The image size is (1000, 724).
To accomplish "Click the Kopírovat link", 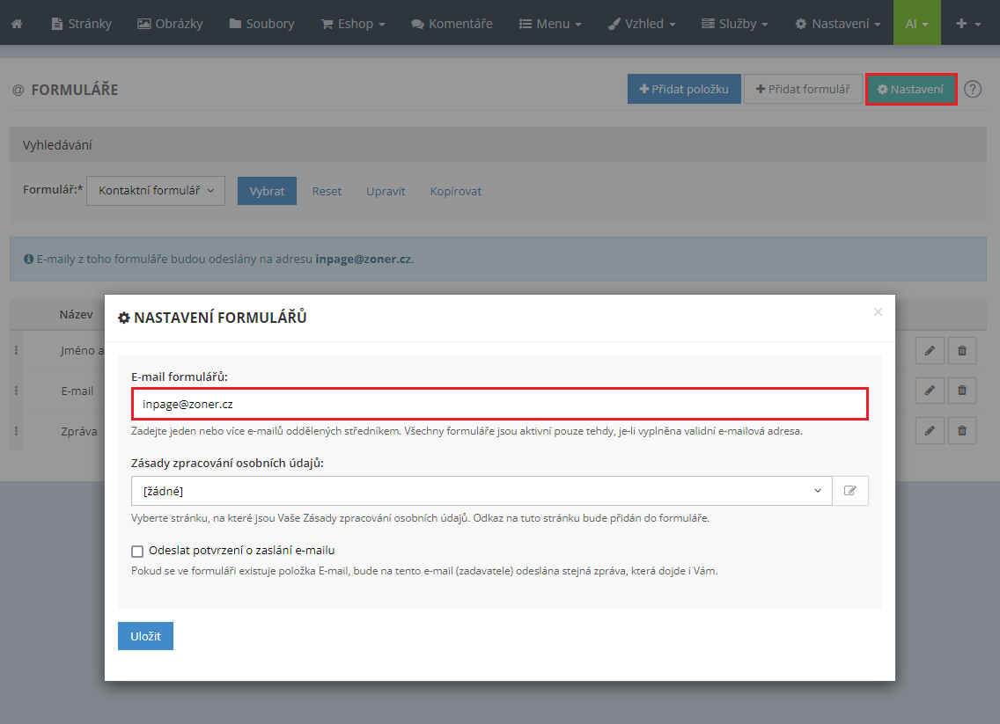I will tap(455, 191).
